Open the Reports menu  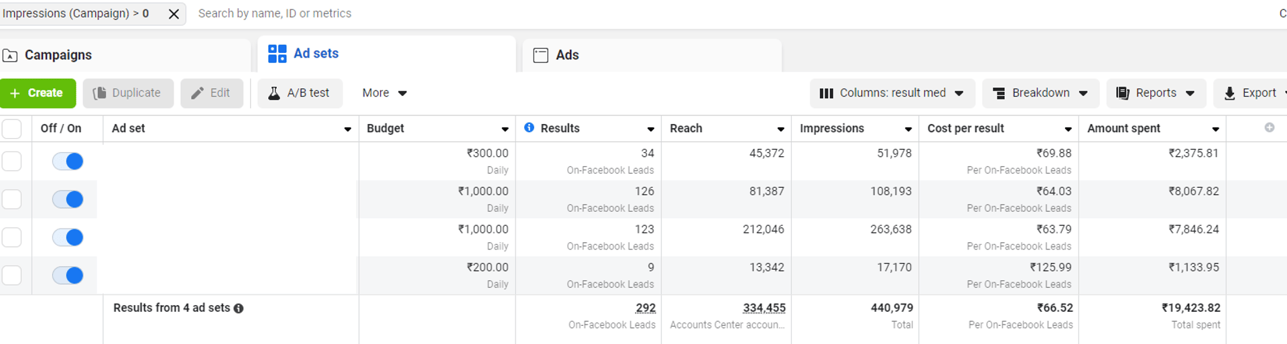point(1155,93)
